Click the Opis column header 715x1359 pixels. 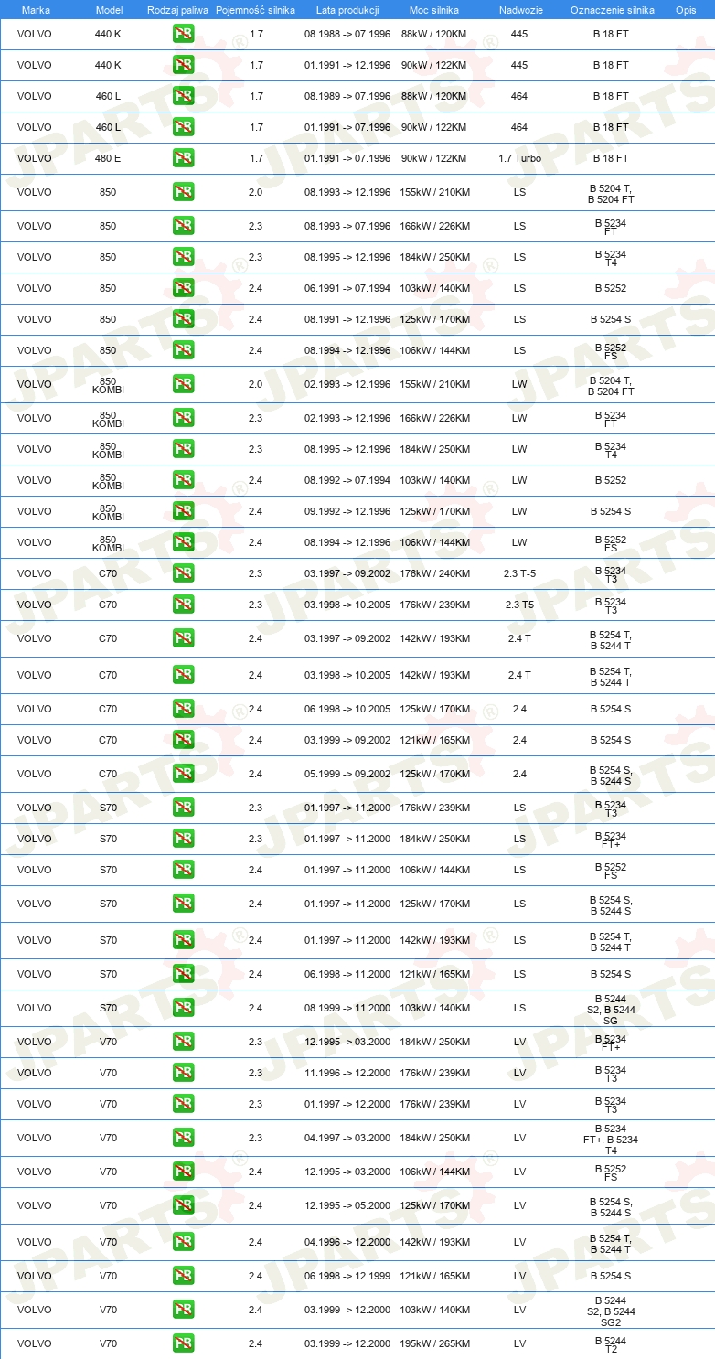686,9
